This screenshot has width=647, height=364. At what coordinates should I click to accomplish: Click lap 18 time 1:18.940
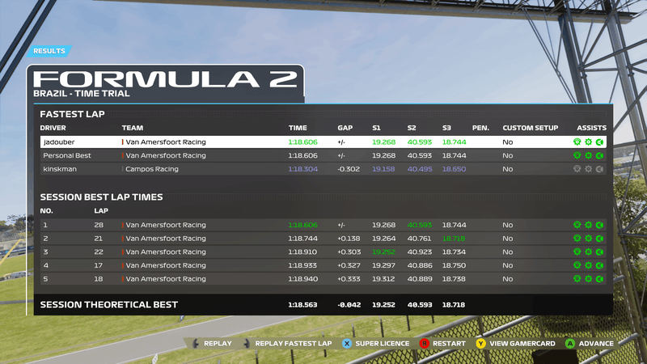(302, 279)
